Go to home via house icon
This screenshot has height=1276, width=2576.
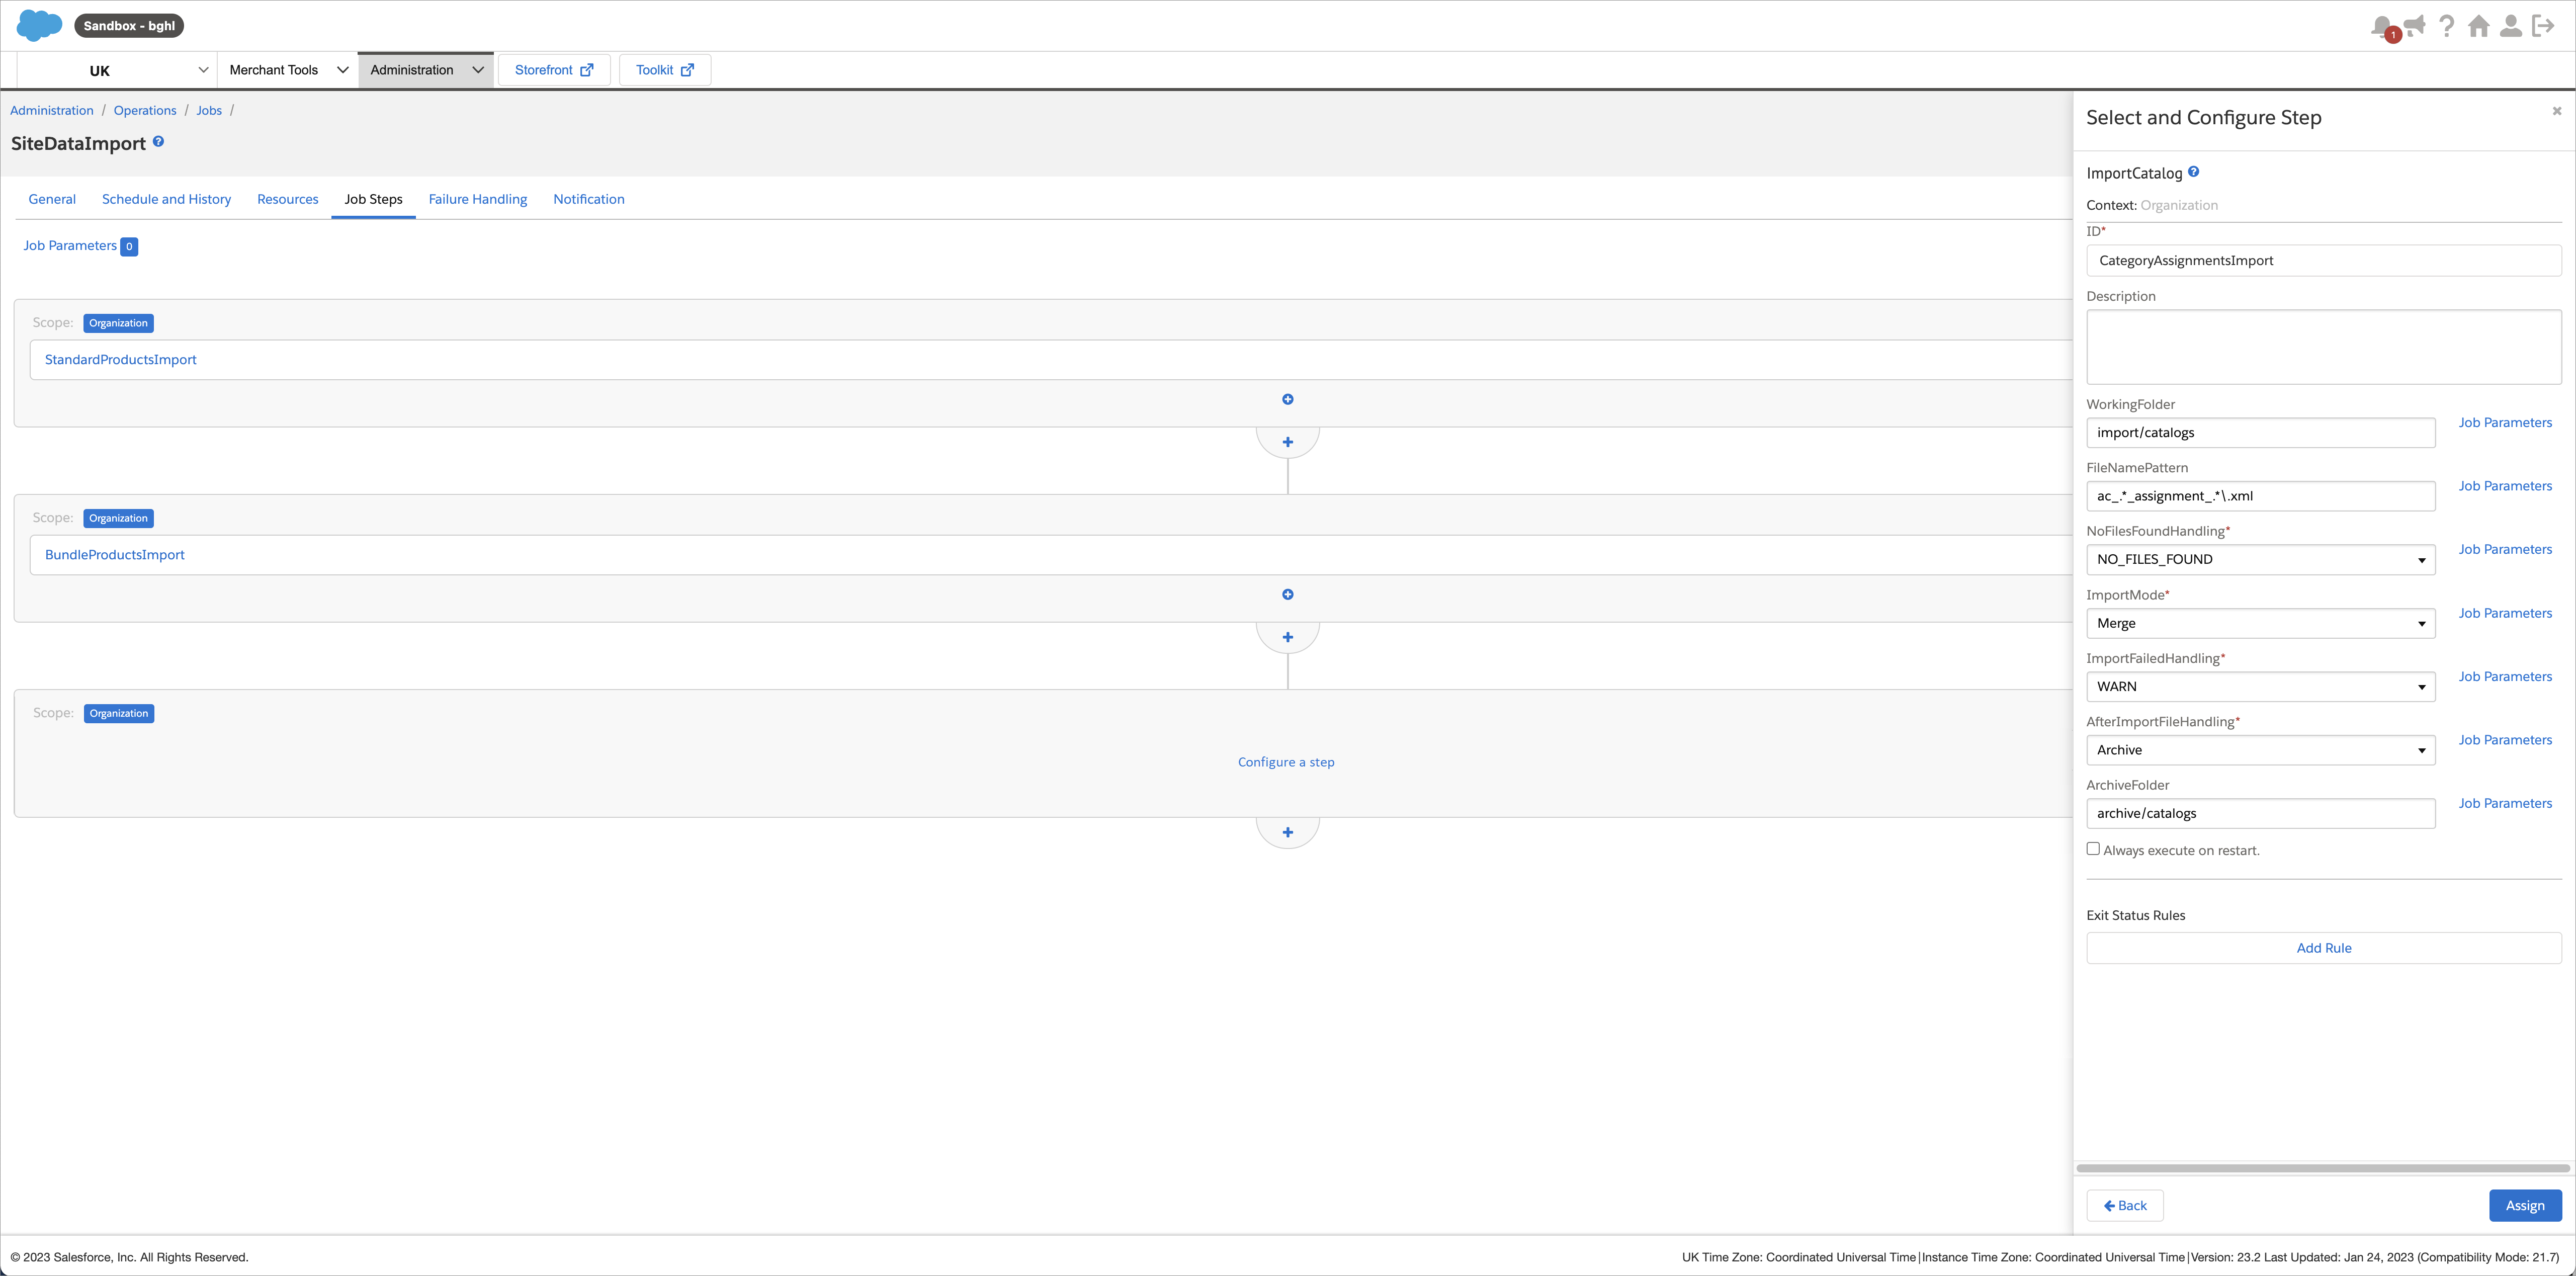pos(2478,26)
